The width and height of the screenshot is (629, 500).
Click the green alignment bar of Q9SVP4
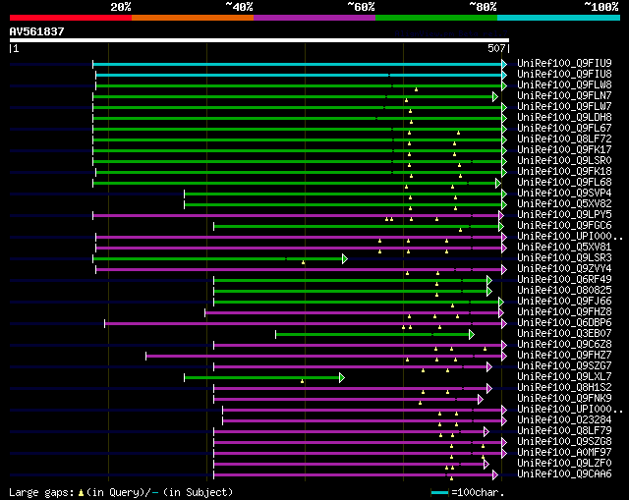pyautogui.click(x=343, y=194)
